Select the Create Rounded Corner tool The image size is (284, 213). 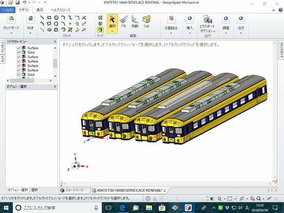pos(77,18)
